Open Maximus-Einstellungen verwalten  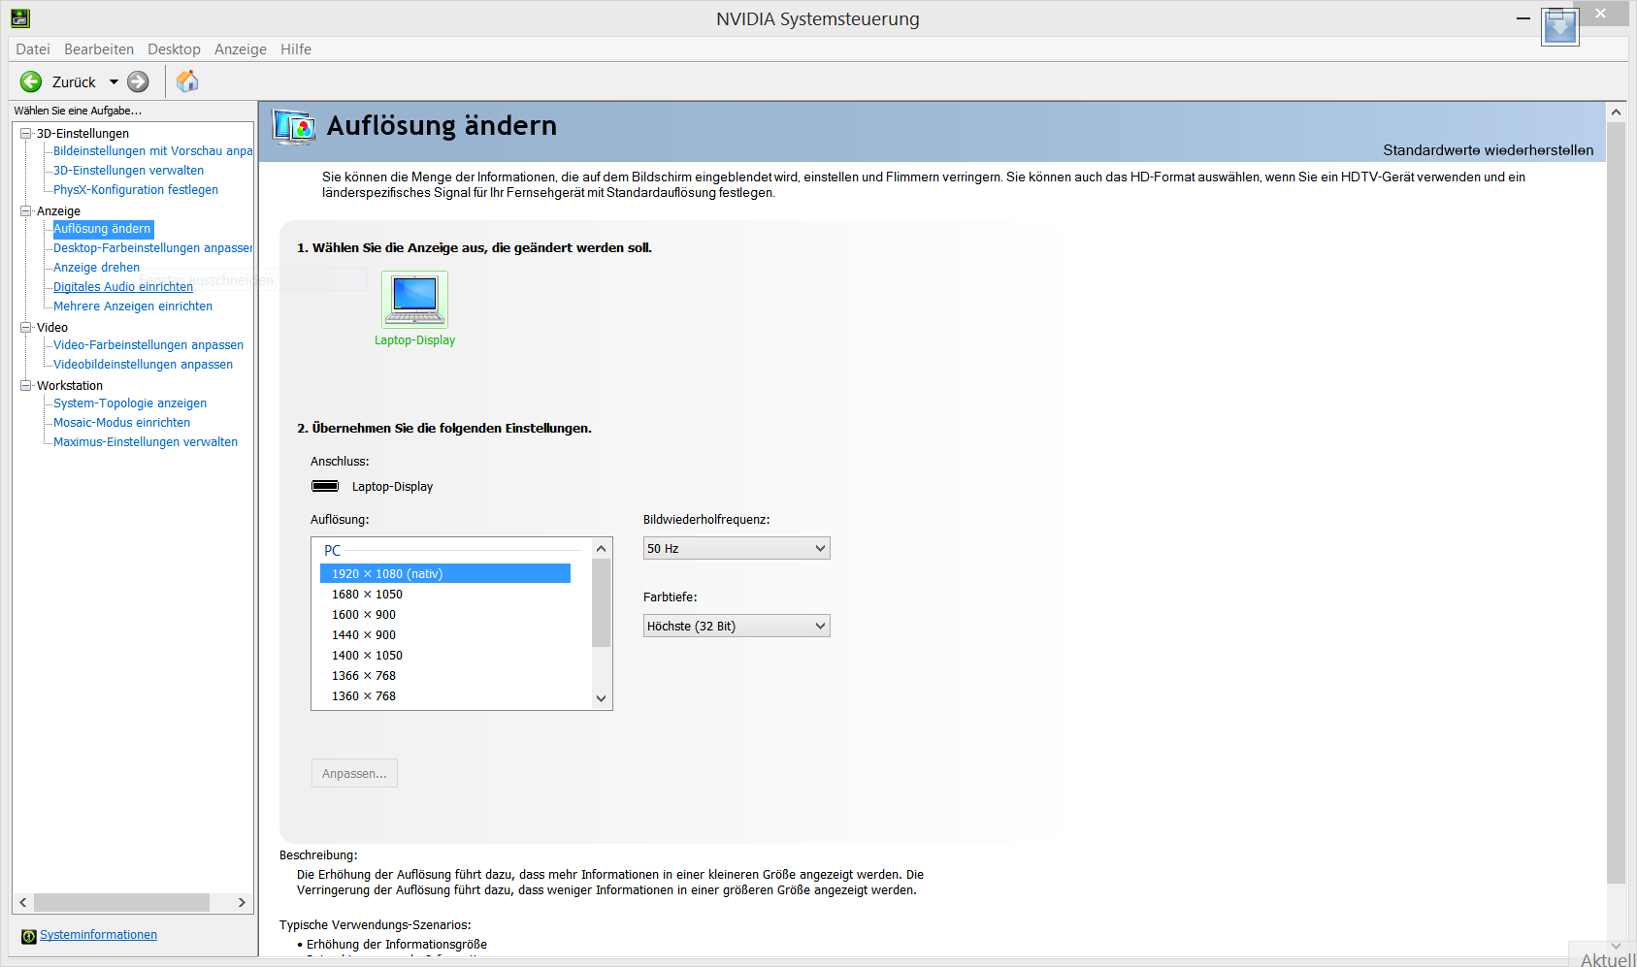tap(146, 442)
